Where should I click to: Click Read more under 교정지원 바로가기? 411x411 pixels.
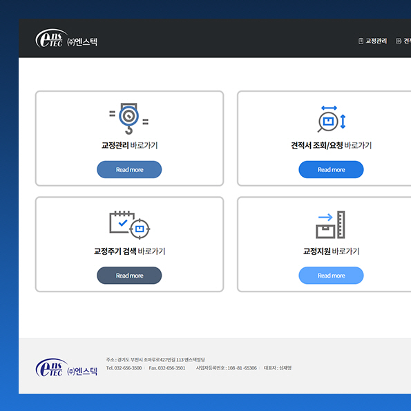(331, 276)
